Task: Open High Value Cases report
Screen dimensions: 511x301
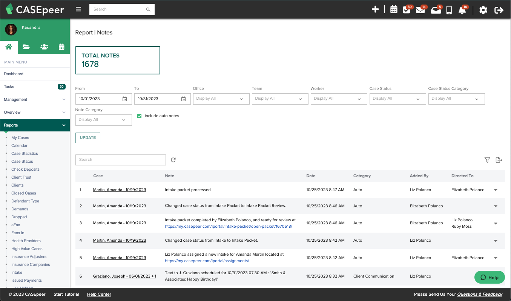Action: tap(27, 249)
